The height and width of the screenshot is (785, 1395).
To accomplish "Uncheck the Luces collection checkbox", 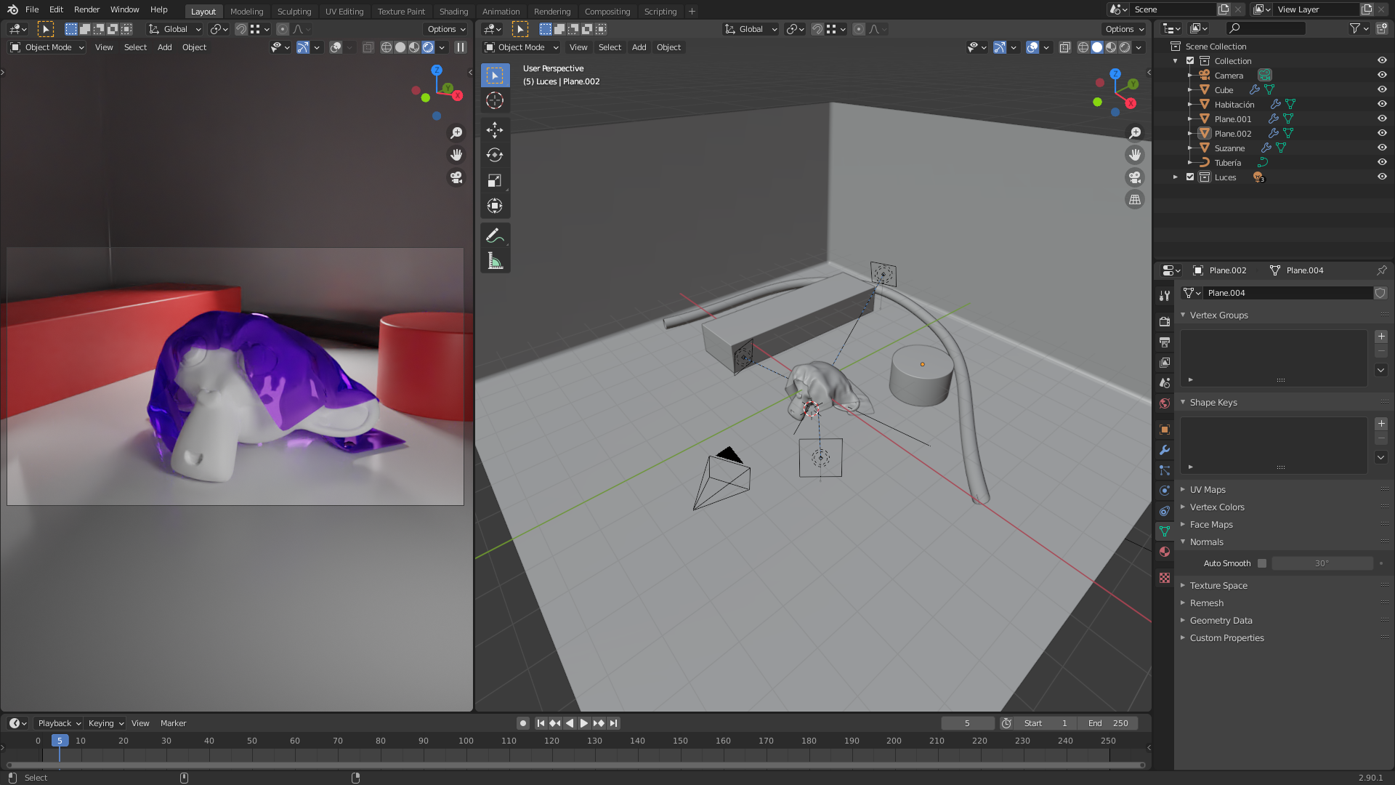I will [1190, 177].
